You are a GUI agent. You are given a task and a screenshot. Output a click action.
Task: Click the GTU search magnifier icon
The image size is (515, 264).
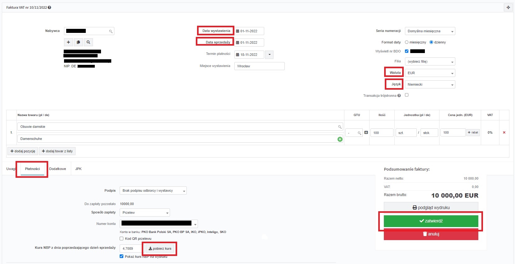point(359,133)
